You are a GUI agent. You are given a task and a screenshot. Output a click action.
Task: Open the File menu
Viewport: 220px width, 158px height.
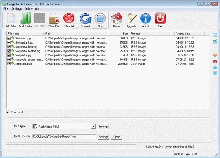click(5, 8)
